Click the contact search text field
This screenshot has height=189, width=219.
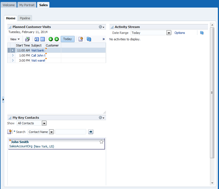[71, 132]
